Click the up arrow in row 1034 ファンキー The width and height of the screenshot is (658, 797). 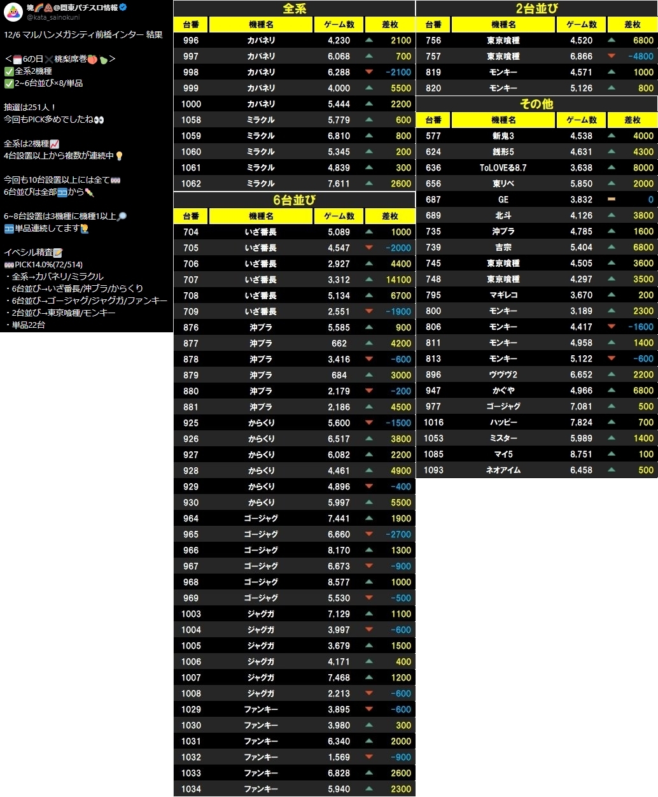[x=369, y=789]
